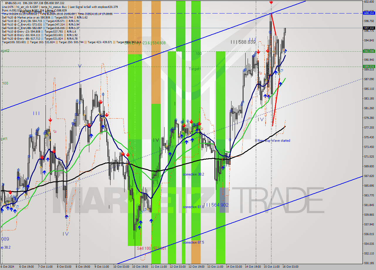Click the 587.090 price scale value
Viewport: 376px width, 270px height.
[369, 79]
